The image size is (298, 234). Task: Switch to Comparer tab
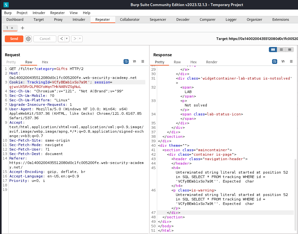pyautogui.click(x=207, y=19)
